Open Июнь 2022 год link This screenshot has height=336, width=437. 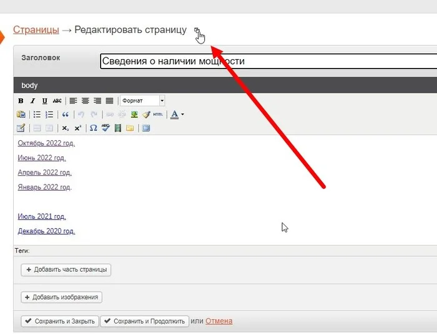click(x=42, y=158)
